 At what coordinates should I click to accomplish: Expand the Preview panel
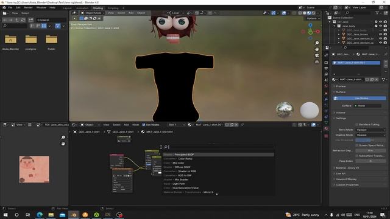pos(341,86)
